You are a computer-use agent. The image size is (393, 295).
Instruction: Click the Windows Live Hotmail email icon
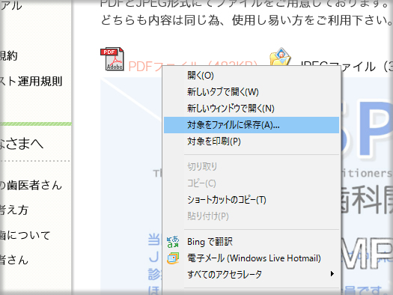point(173,258)
